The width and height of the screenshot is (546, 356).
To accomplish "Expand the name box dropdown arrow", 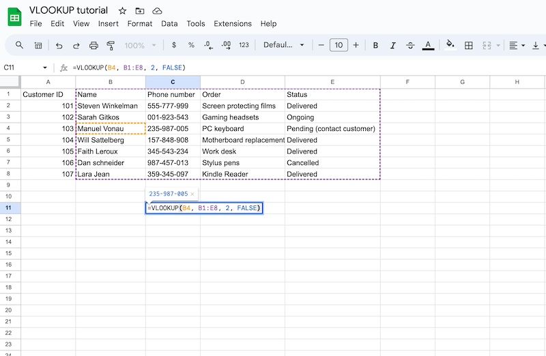I will [45, 68].
